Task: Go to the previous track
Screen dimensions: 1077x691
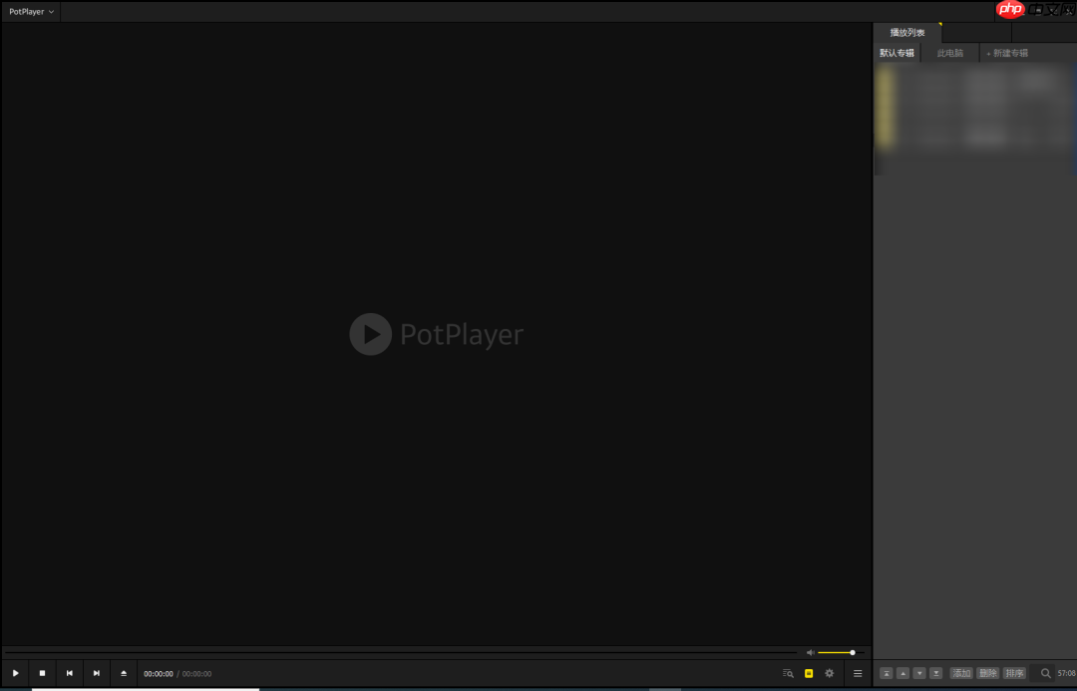Action: coord(70,673)
